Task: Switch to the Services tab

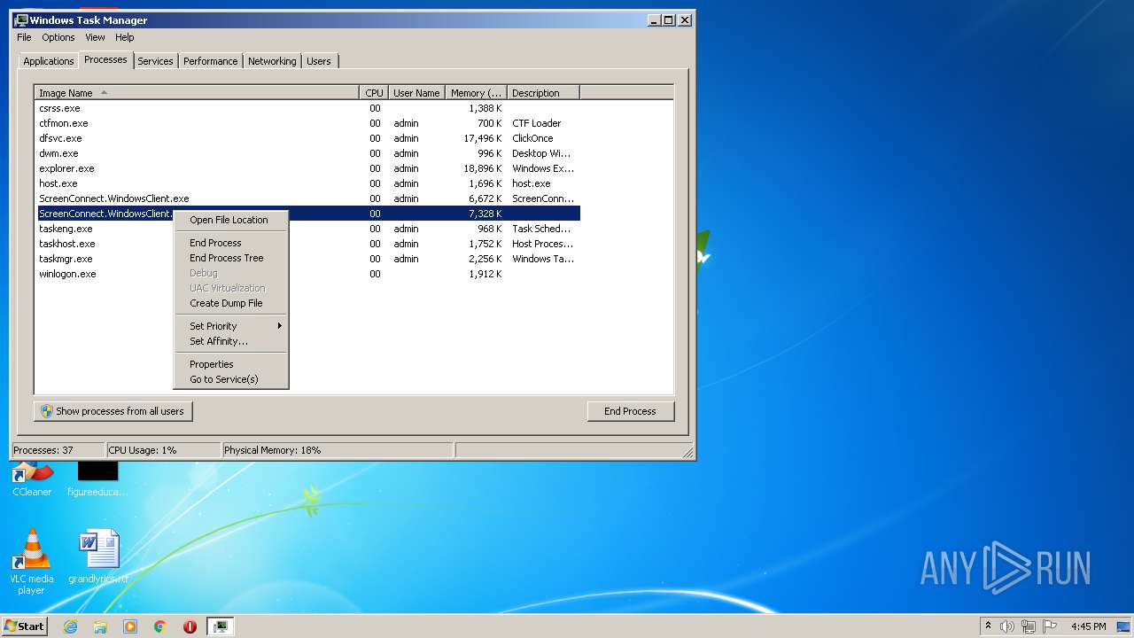Action: tap(155, 61)
